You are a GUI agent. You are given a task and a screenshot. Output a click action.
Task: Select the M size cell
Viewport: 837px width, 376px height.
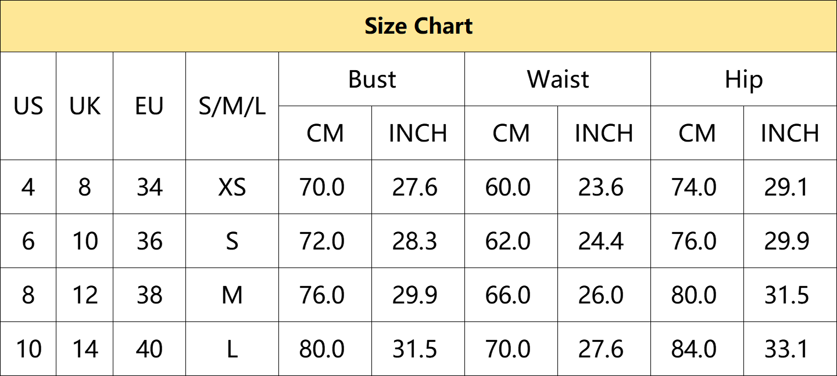tap(232, 295)
